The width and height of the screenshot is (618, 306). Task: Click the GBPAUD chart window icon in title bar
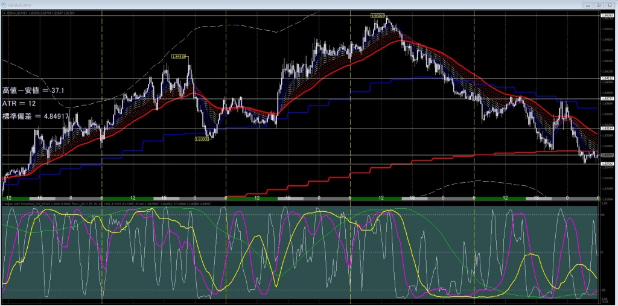pos(5,4)
